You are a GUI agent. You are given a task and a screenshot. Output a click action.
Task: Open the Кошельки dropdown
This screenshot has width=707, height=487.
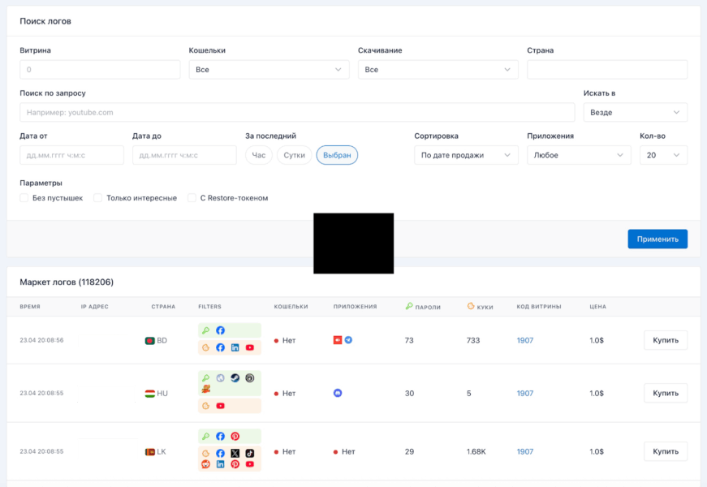[269, 70]
